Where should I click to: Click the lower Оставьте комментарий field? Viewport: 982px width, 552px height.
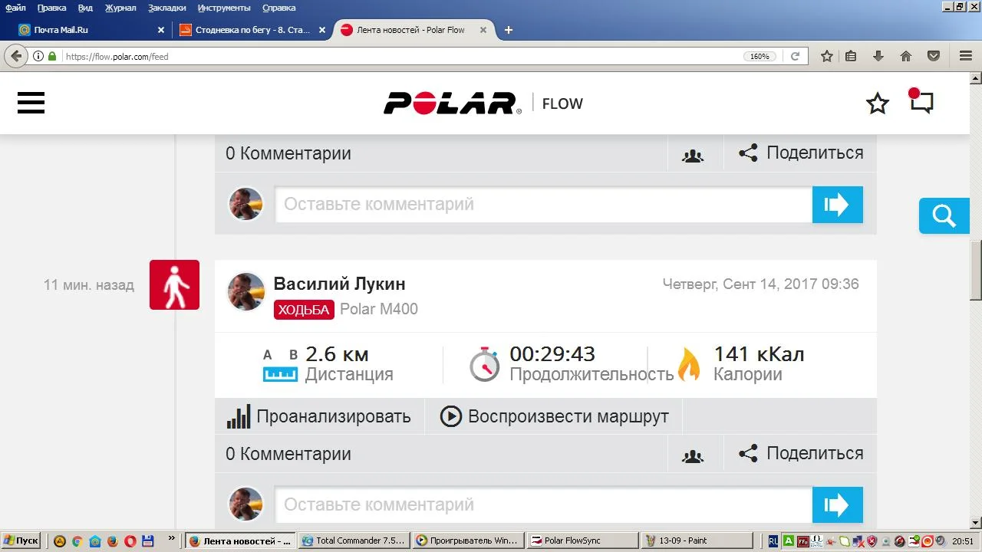pyautogui.click(x=544, y=505)
